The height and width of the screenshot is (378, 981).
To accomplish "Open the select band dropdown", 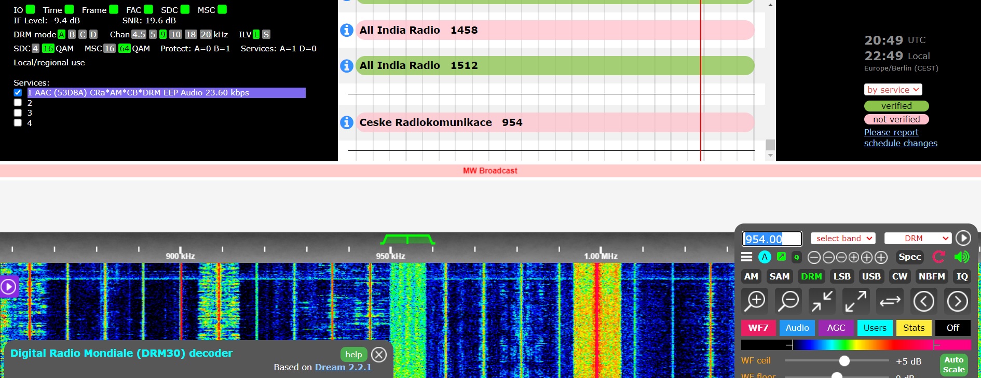I will tap(843, 239).
